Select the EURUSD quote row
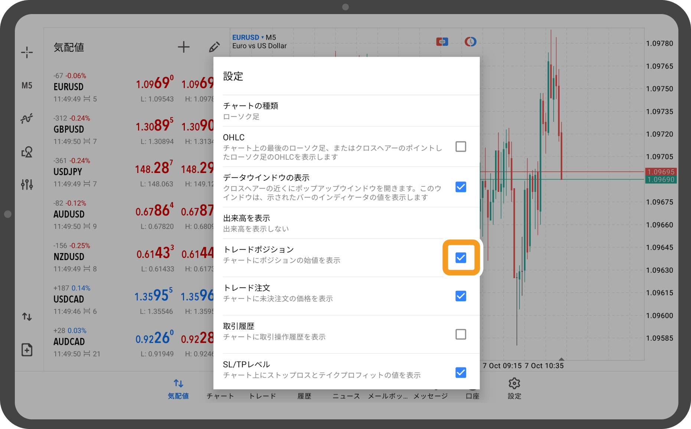Image resolution: width=691 pixels, height=429 pixels. pos(129,87)
